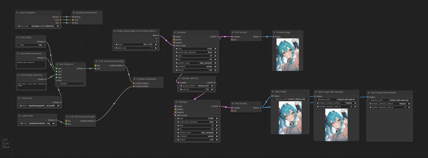The image size is (428, 158).
Task: Click multiline text box in the lower Const String node
Action: (31, 85)
